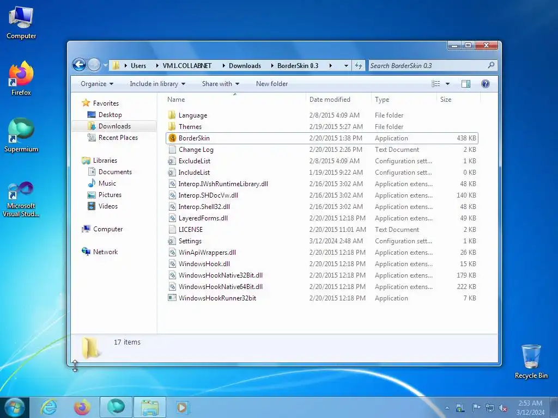The height and width of the screenshot is (418, 558).
Task: Select Recent Places in navigation pane
Action: coord(118,138)
